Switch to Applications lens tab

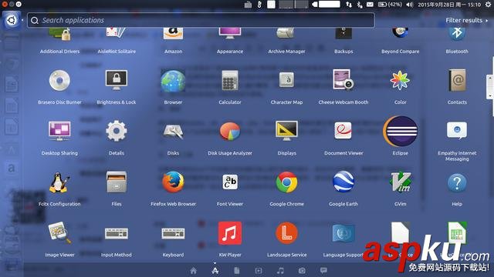click(215, 270)
